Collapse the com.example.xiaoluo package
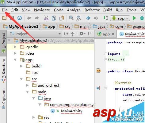 coord(40,104)
